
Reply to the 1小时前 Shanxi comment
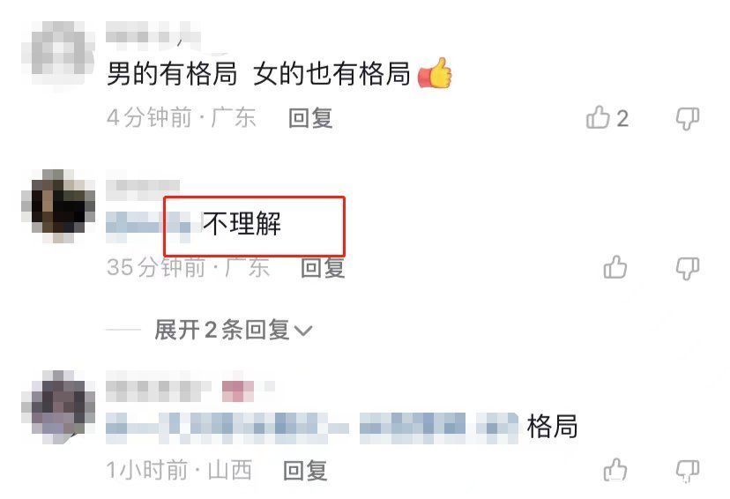305,470
